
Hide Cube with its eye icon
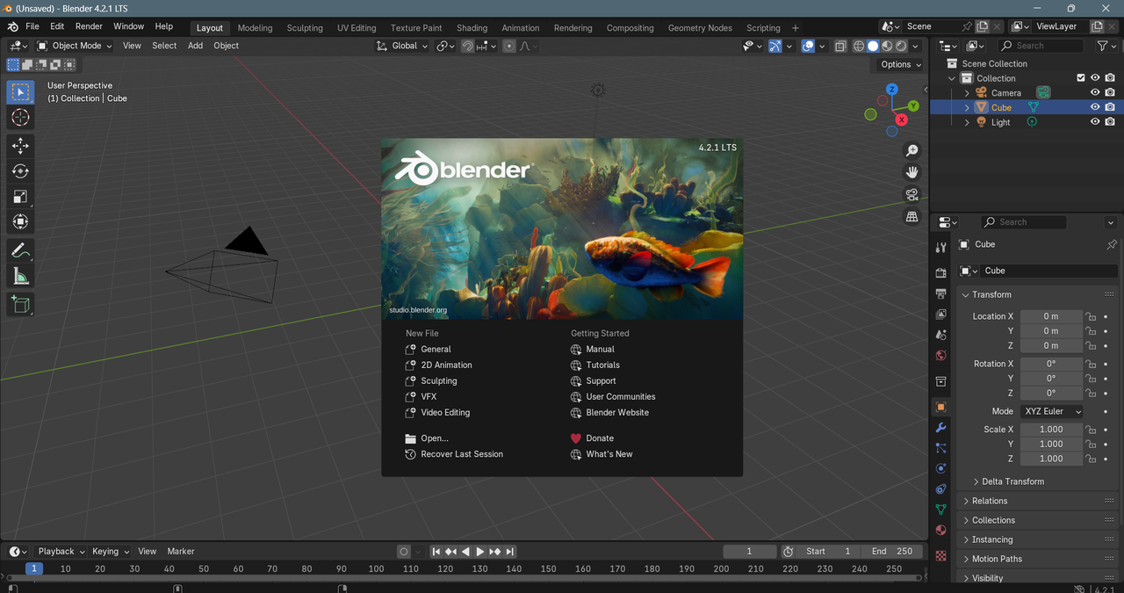point(1095,107)
